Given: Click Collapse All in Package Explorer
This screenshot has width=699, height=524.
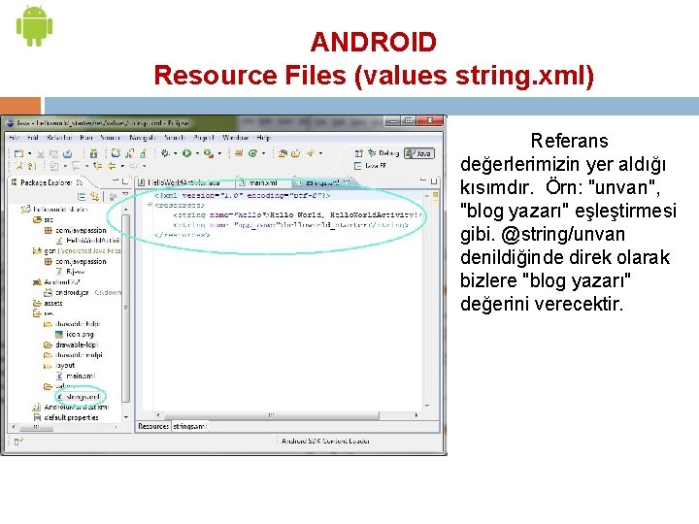Looking at the screenshot, I should point(82,196).
